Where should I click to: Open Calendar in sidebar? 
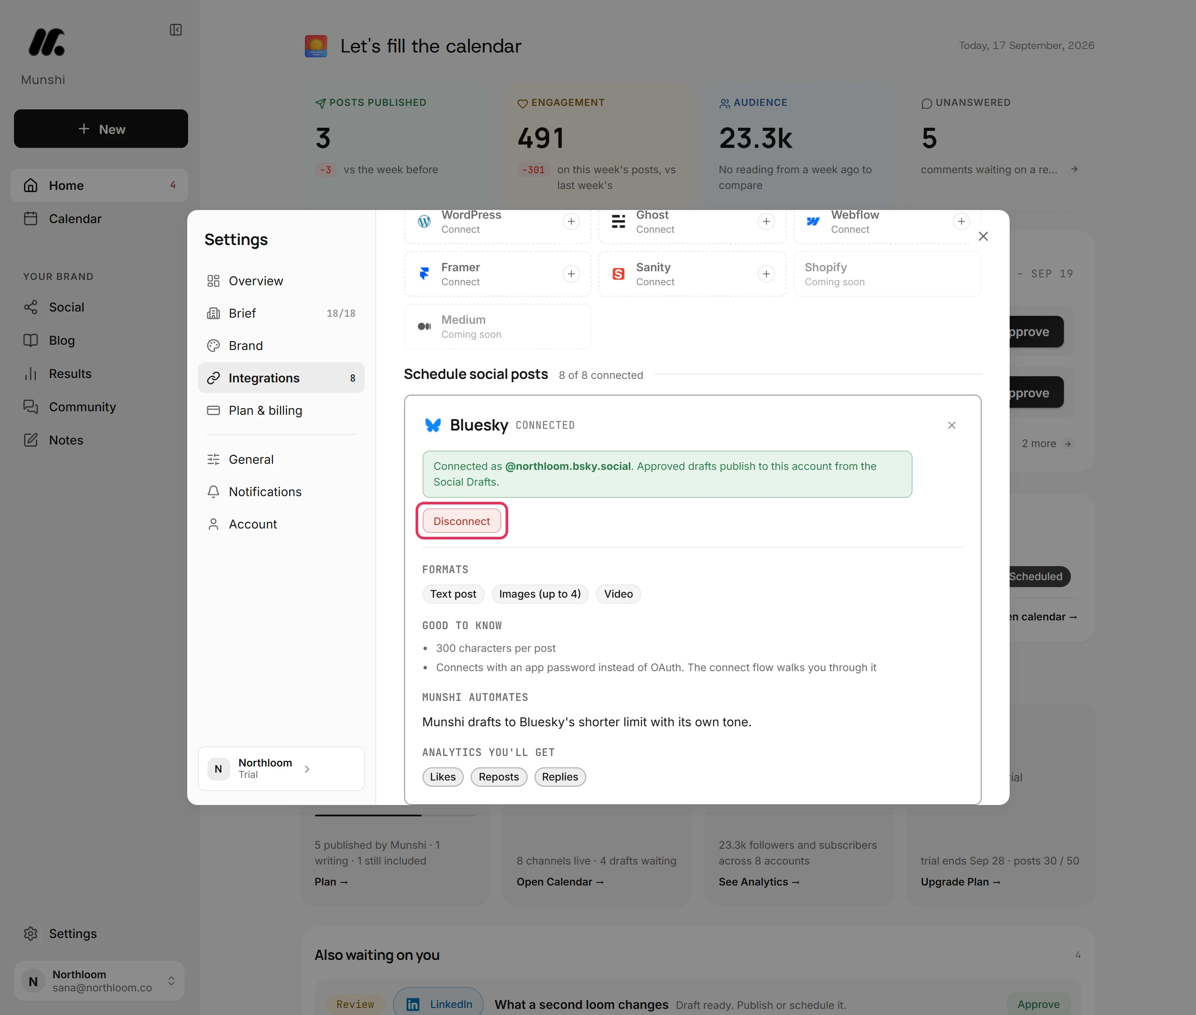(99, 219)
